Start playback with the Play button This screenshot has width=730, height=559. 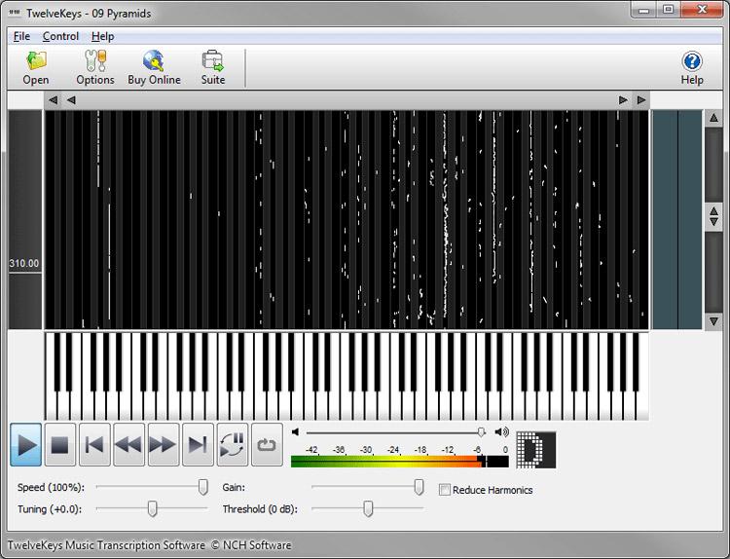(x=26, y=444)
